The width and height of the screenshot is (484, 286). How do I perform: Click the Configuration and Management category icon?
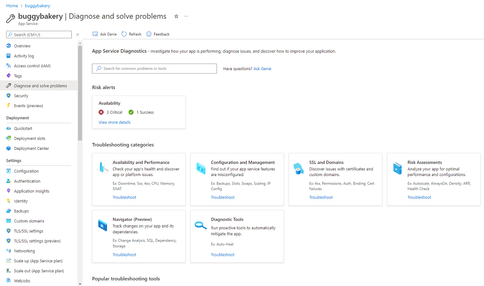pos(201,168)
